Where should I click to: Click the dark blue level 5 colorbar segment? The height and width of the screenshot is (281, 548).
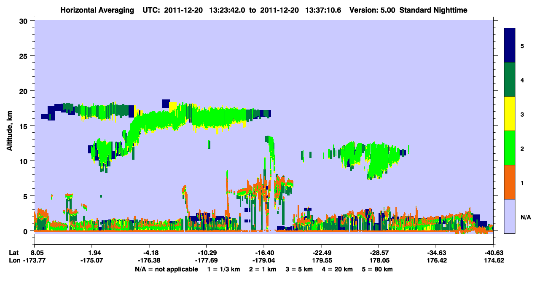tap(510, 45)
